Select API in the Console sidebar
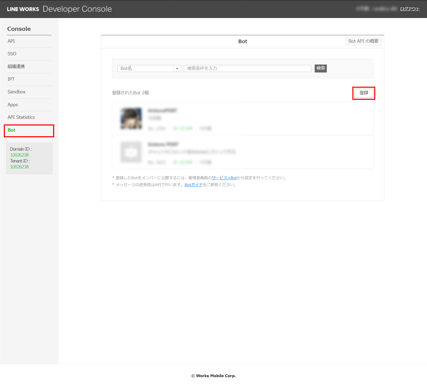The image size is (427, 390). 11,41
